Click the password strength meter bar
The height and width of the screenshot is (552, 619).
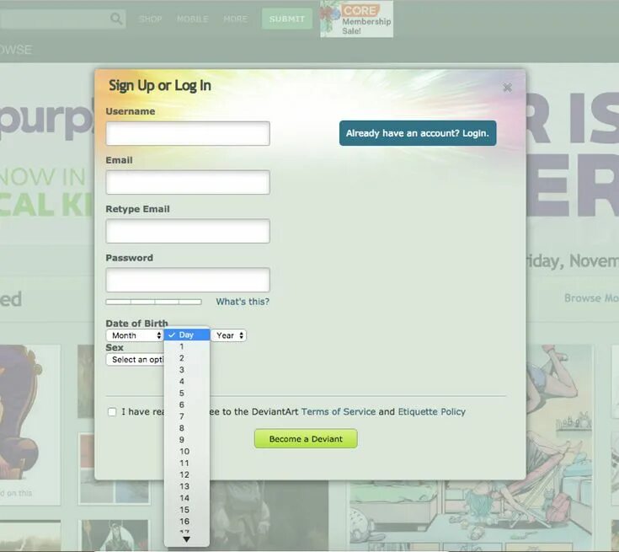[x=153, y=302]
